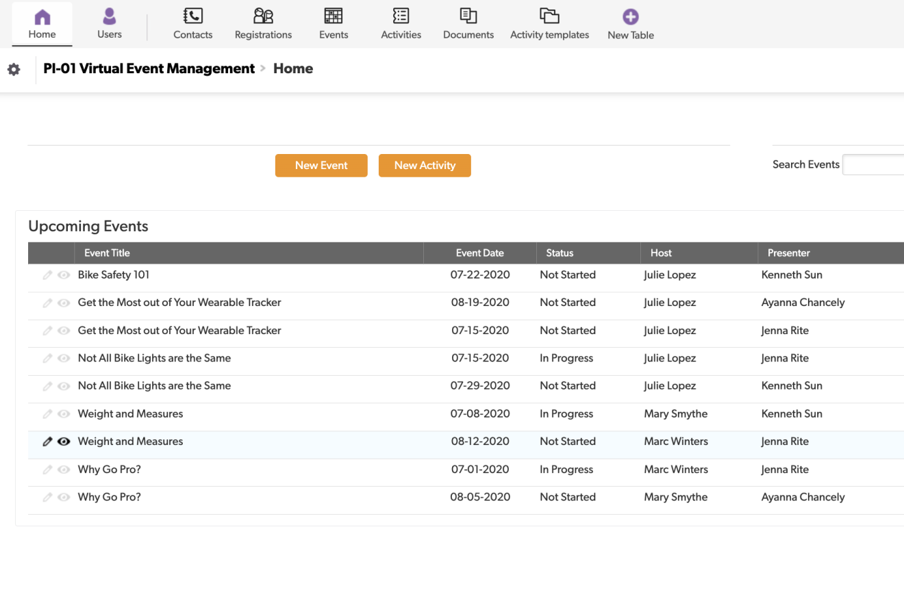Click the New Table plus icon
This screenshot has width=904, height=603.
point(630,17)
